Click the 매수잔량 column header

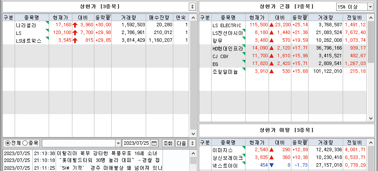pyautogui.click(x=159, y=17)
